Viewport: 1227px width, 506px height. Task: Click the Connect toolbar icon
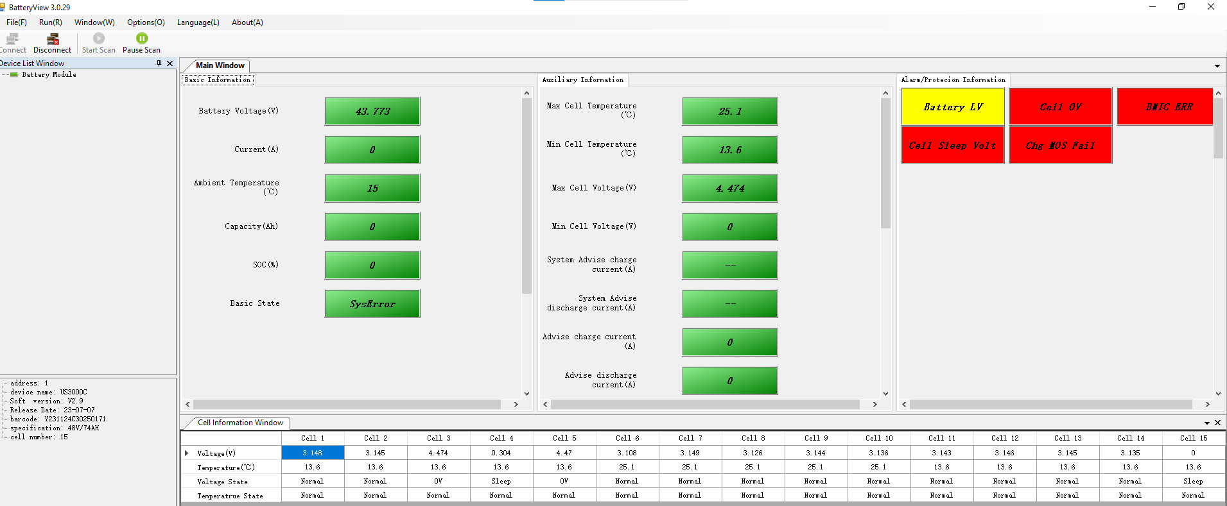12,40
